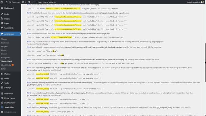Click the highlighted https://themeisle.com/ URL on Line 257
Image resolution: width=206 pixels, height=116 pixels.
61,37
